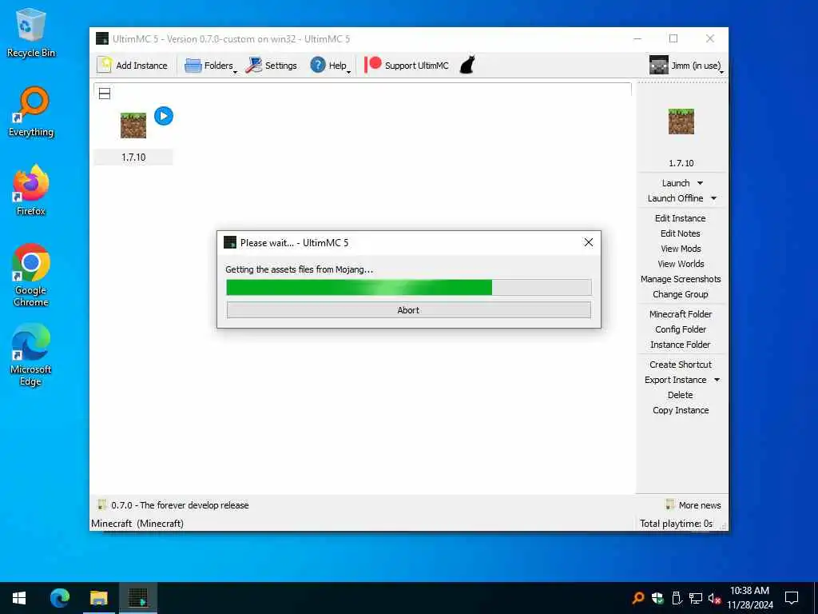Open the Folders dropdown menu
The image size is (818, 614).
pos(211,66)
